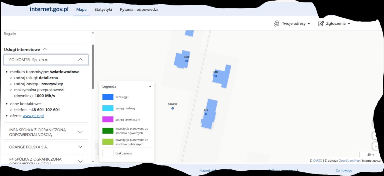Zoom out with the minus map button
Screen dimensions: 384x176
[375, 146]
